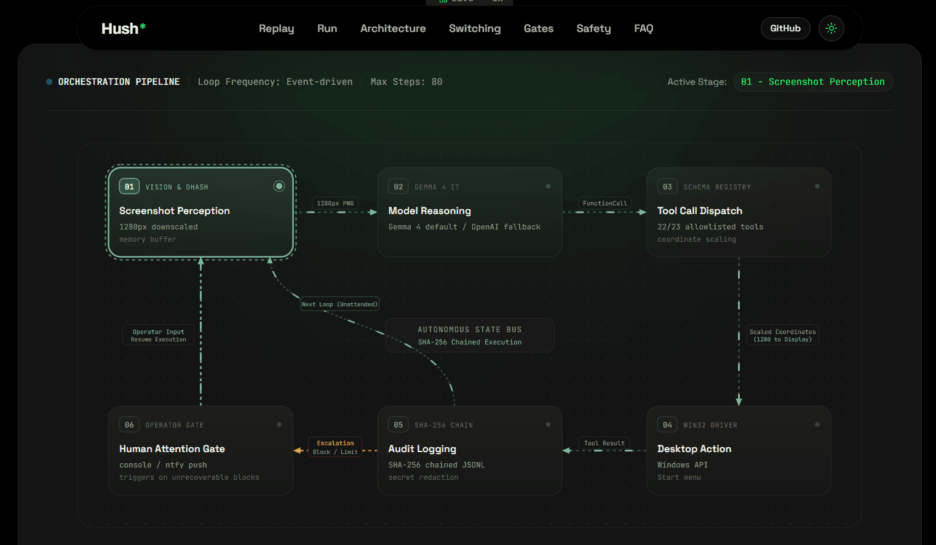This screenshot has height=545, width=936.
Task: Go to the Replay nav item
Action: [x=276, y=28]
